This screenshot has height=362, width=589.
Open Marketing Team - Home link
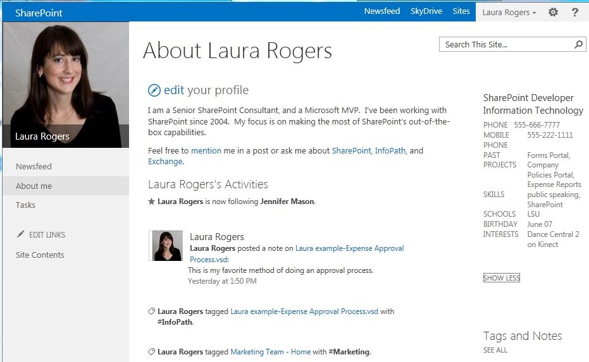270,352
